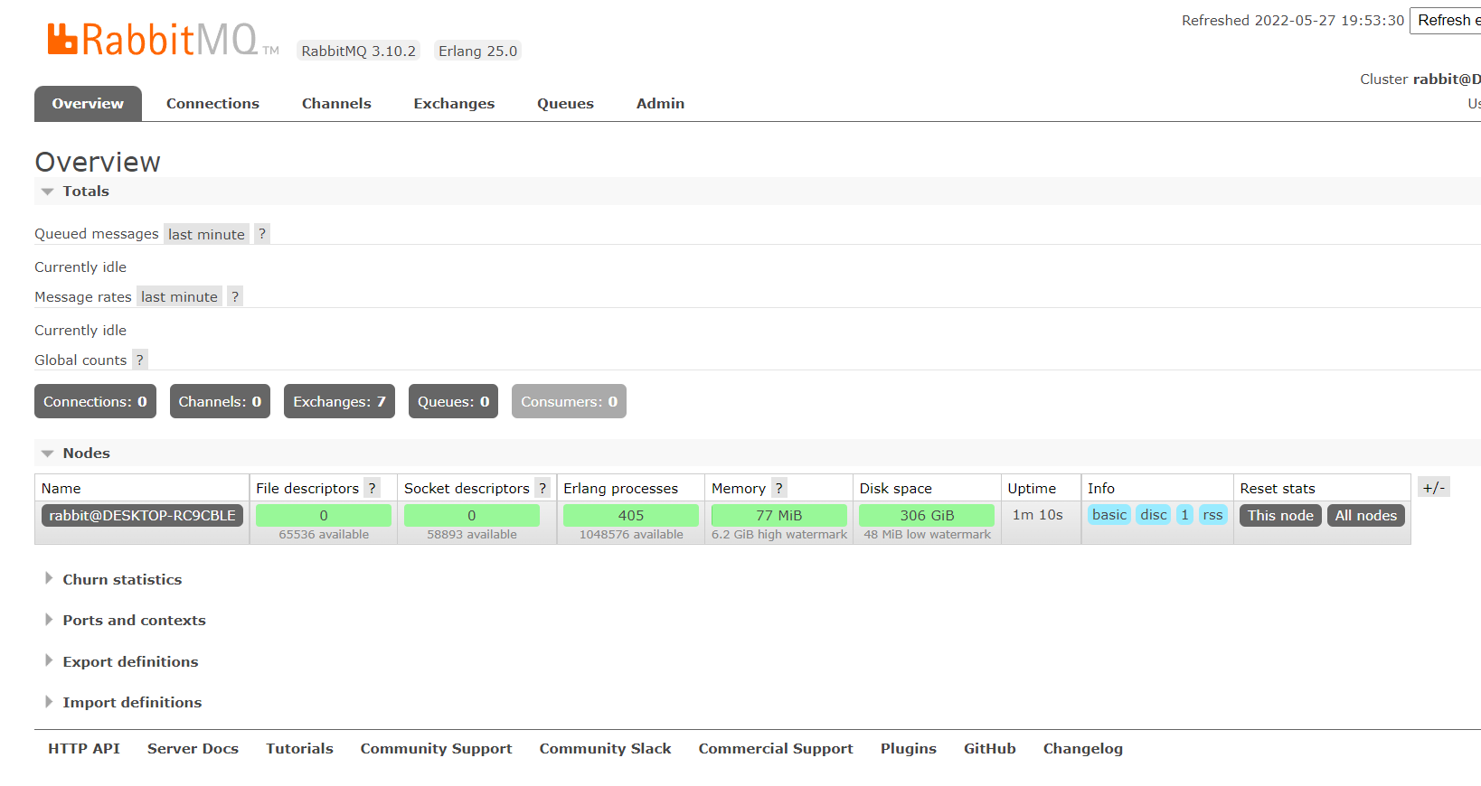The image size is (1481, 786).
Task: Click '6.2 GiB high watermark' text
Action: pyautogui.click(x=779, y=534)
